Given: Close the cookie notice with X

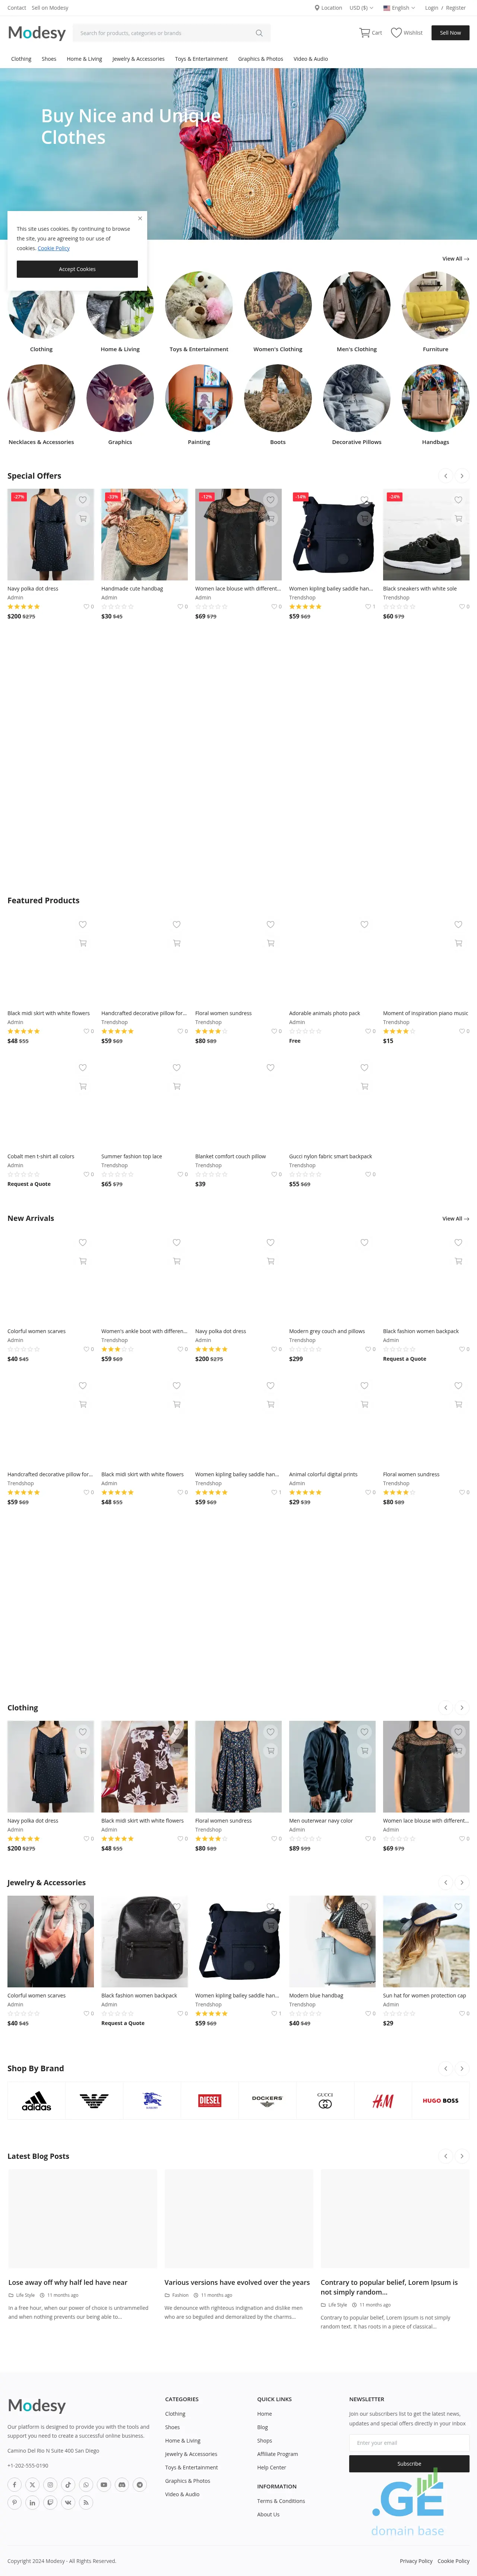Looking at the screenshot, I should click(140, 218).
